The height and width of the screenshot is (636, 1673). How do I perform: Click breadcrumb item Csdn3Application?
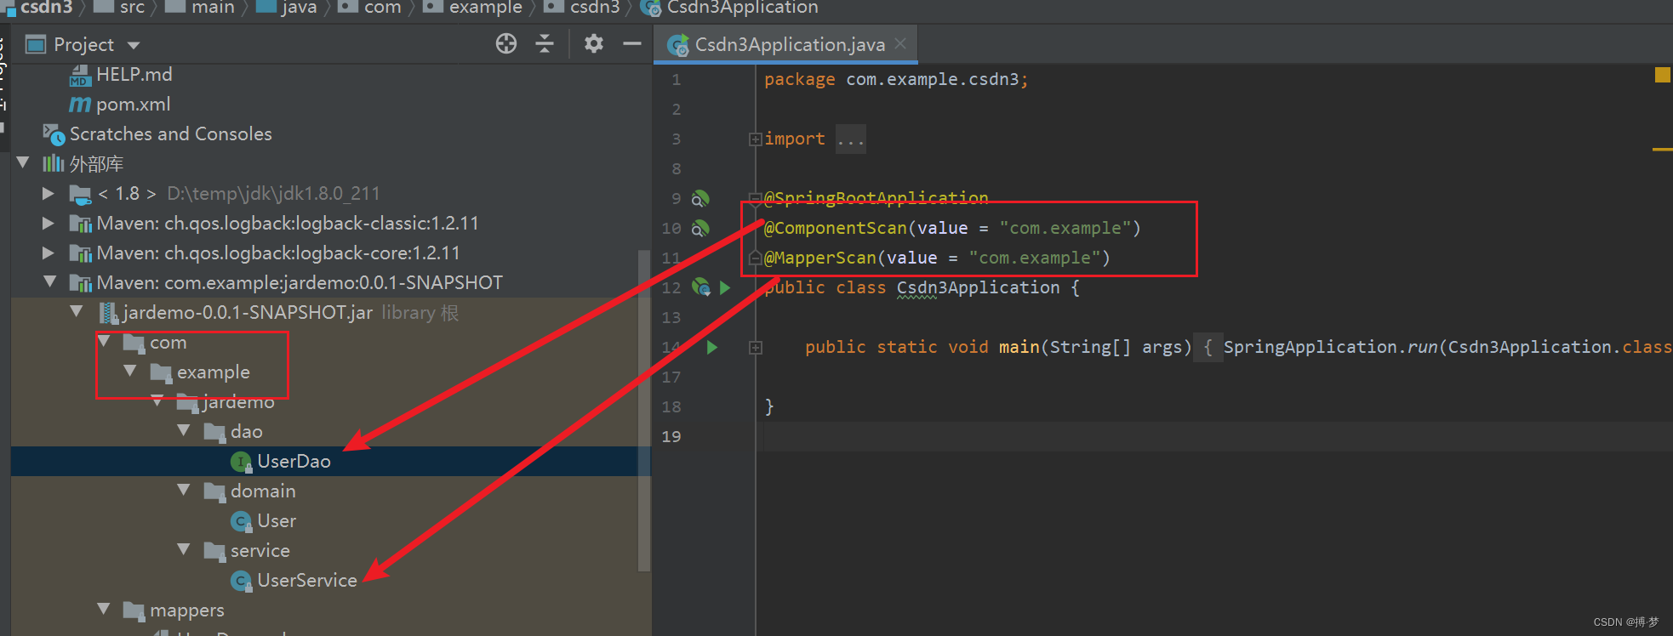coord(742,8)
